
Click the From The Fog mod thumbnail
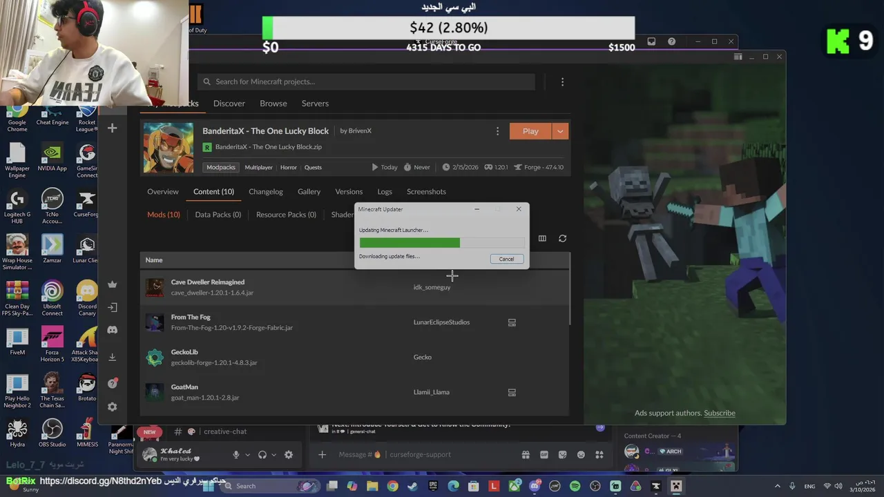(155, 322)
